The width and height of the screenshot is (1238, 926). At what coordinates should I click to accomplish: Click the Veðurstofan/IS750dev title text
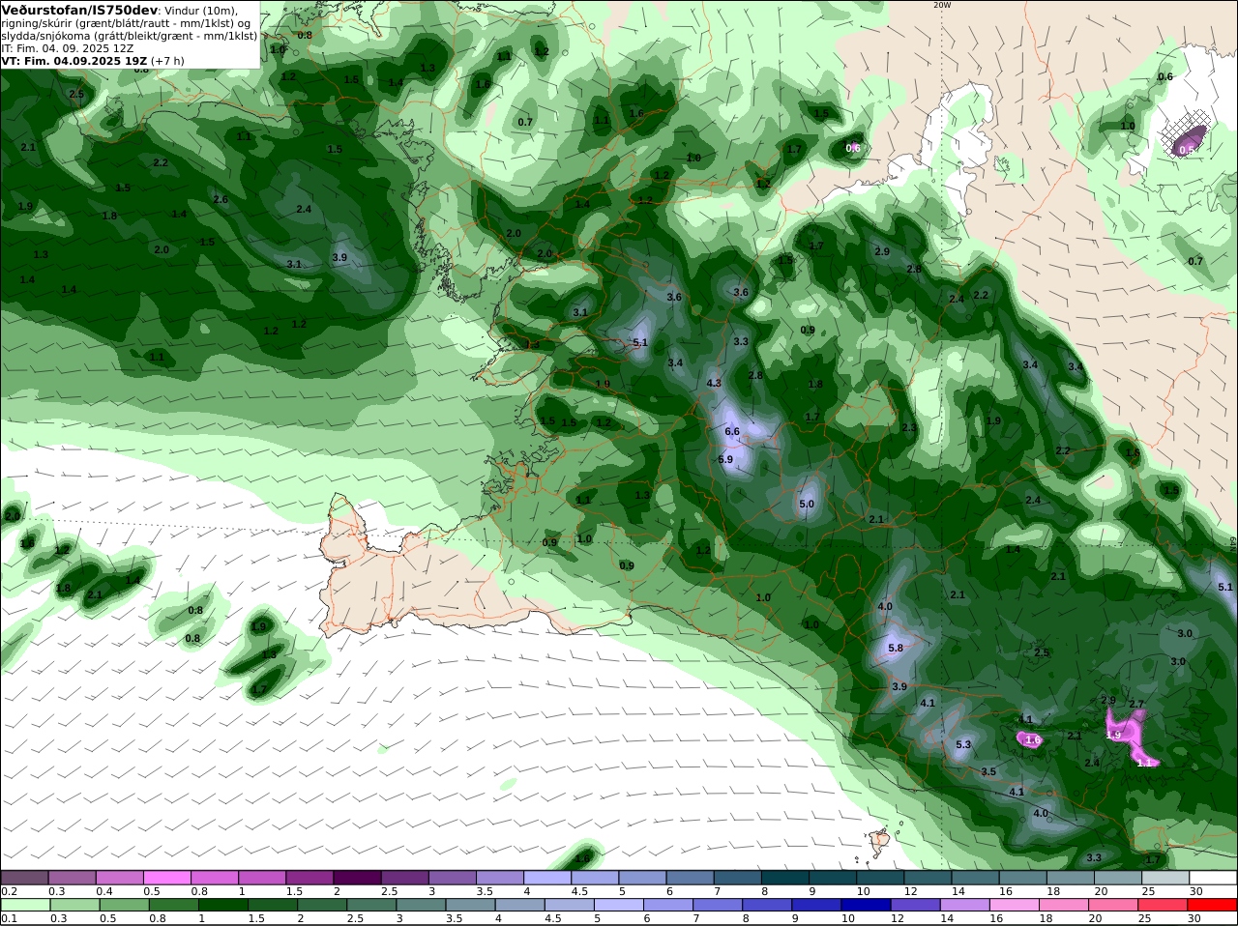(x=79, y=10)
